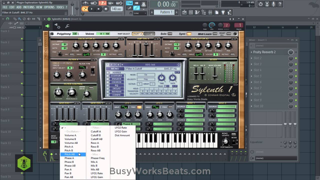Open mixer output (none) dropdown at bottom
This screenshot has height=180, width=320.
(x=276, y=158)
